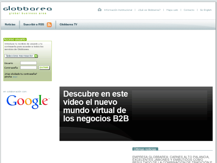Click the Contraseña input field
Viewport: 217px width, 163px height.
(29, 68)
